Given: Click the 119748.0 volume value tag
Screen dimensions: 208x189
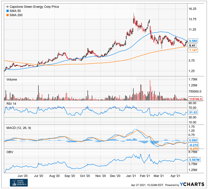Looking at the screenshot, I should (196, 99).
